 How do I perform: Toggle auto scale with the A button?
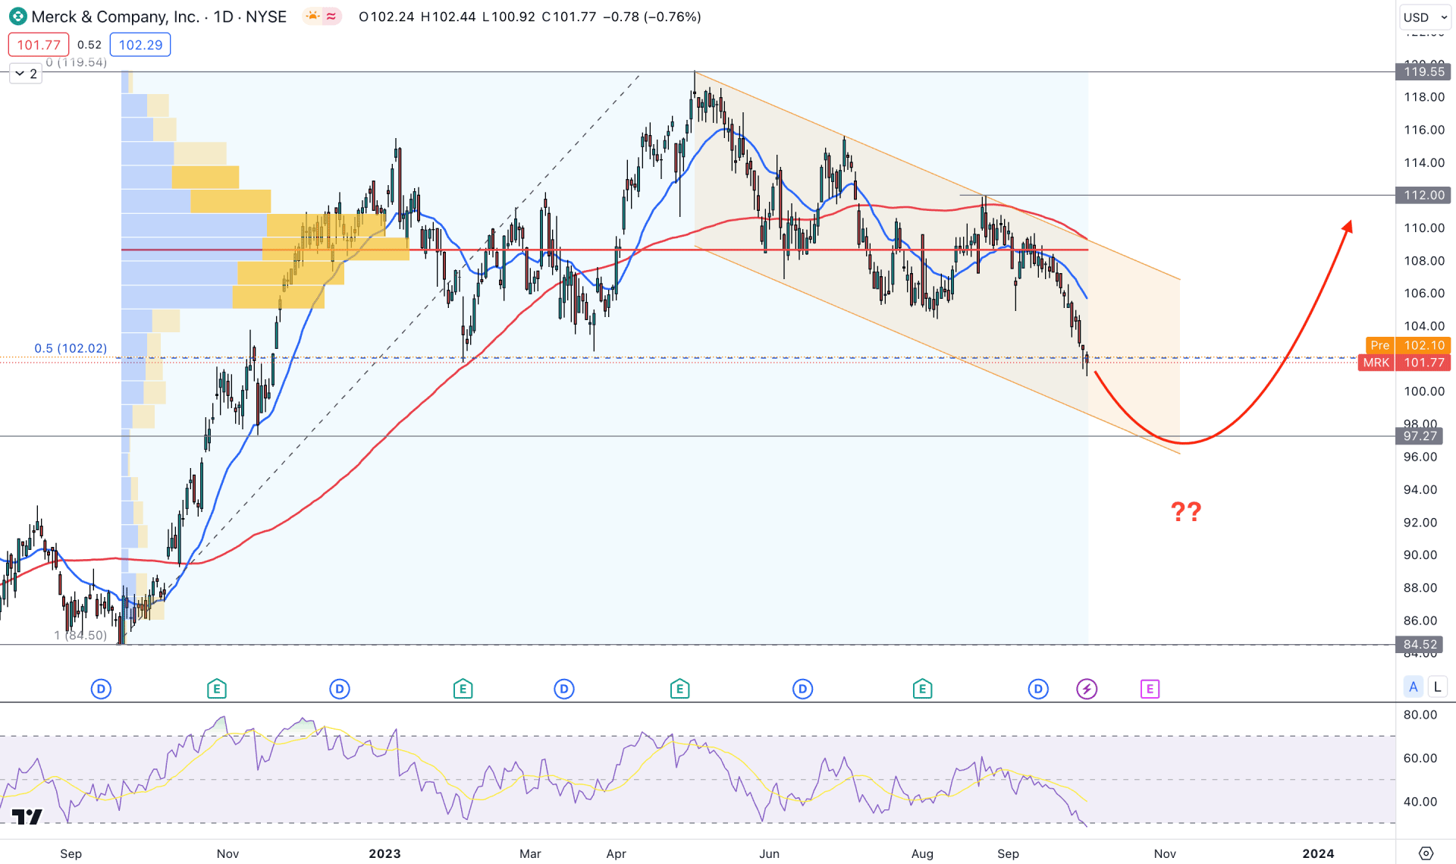point(1413,687)
